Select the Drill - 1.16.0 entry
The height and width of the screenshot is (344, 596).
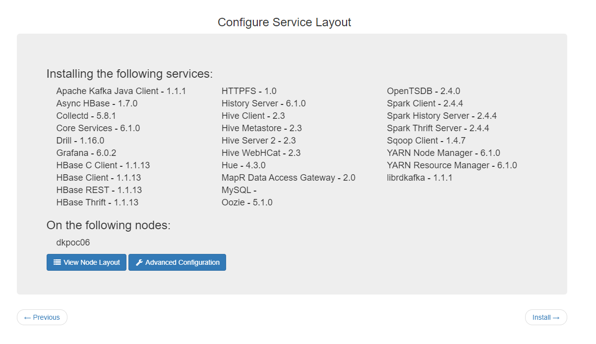pos(80,141)
